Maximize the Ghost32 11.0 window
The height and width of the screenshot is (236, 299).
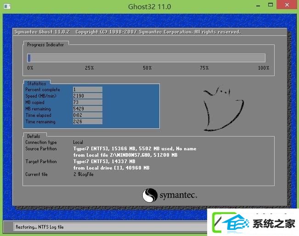(271, 5)
